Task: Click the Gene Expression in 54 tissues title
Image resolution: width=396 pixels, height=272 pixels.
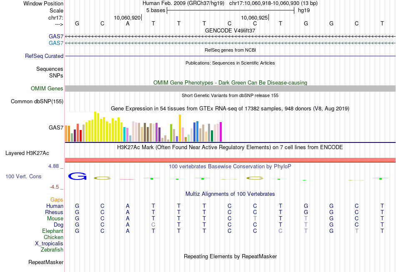Action: pos(230,108)
